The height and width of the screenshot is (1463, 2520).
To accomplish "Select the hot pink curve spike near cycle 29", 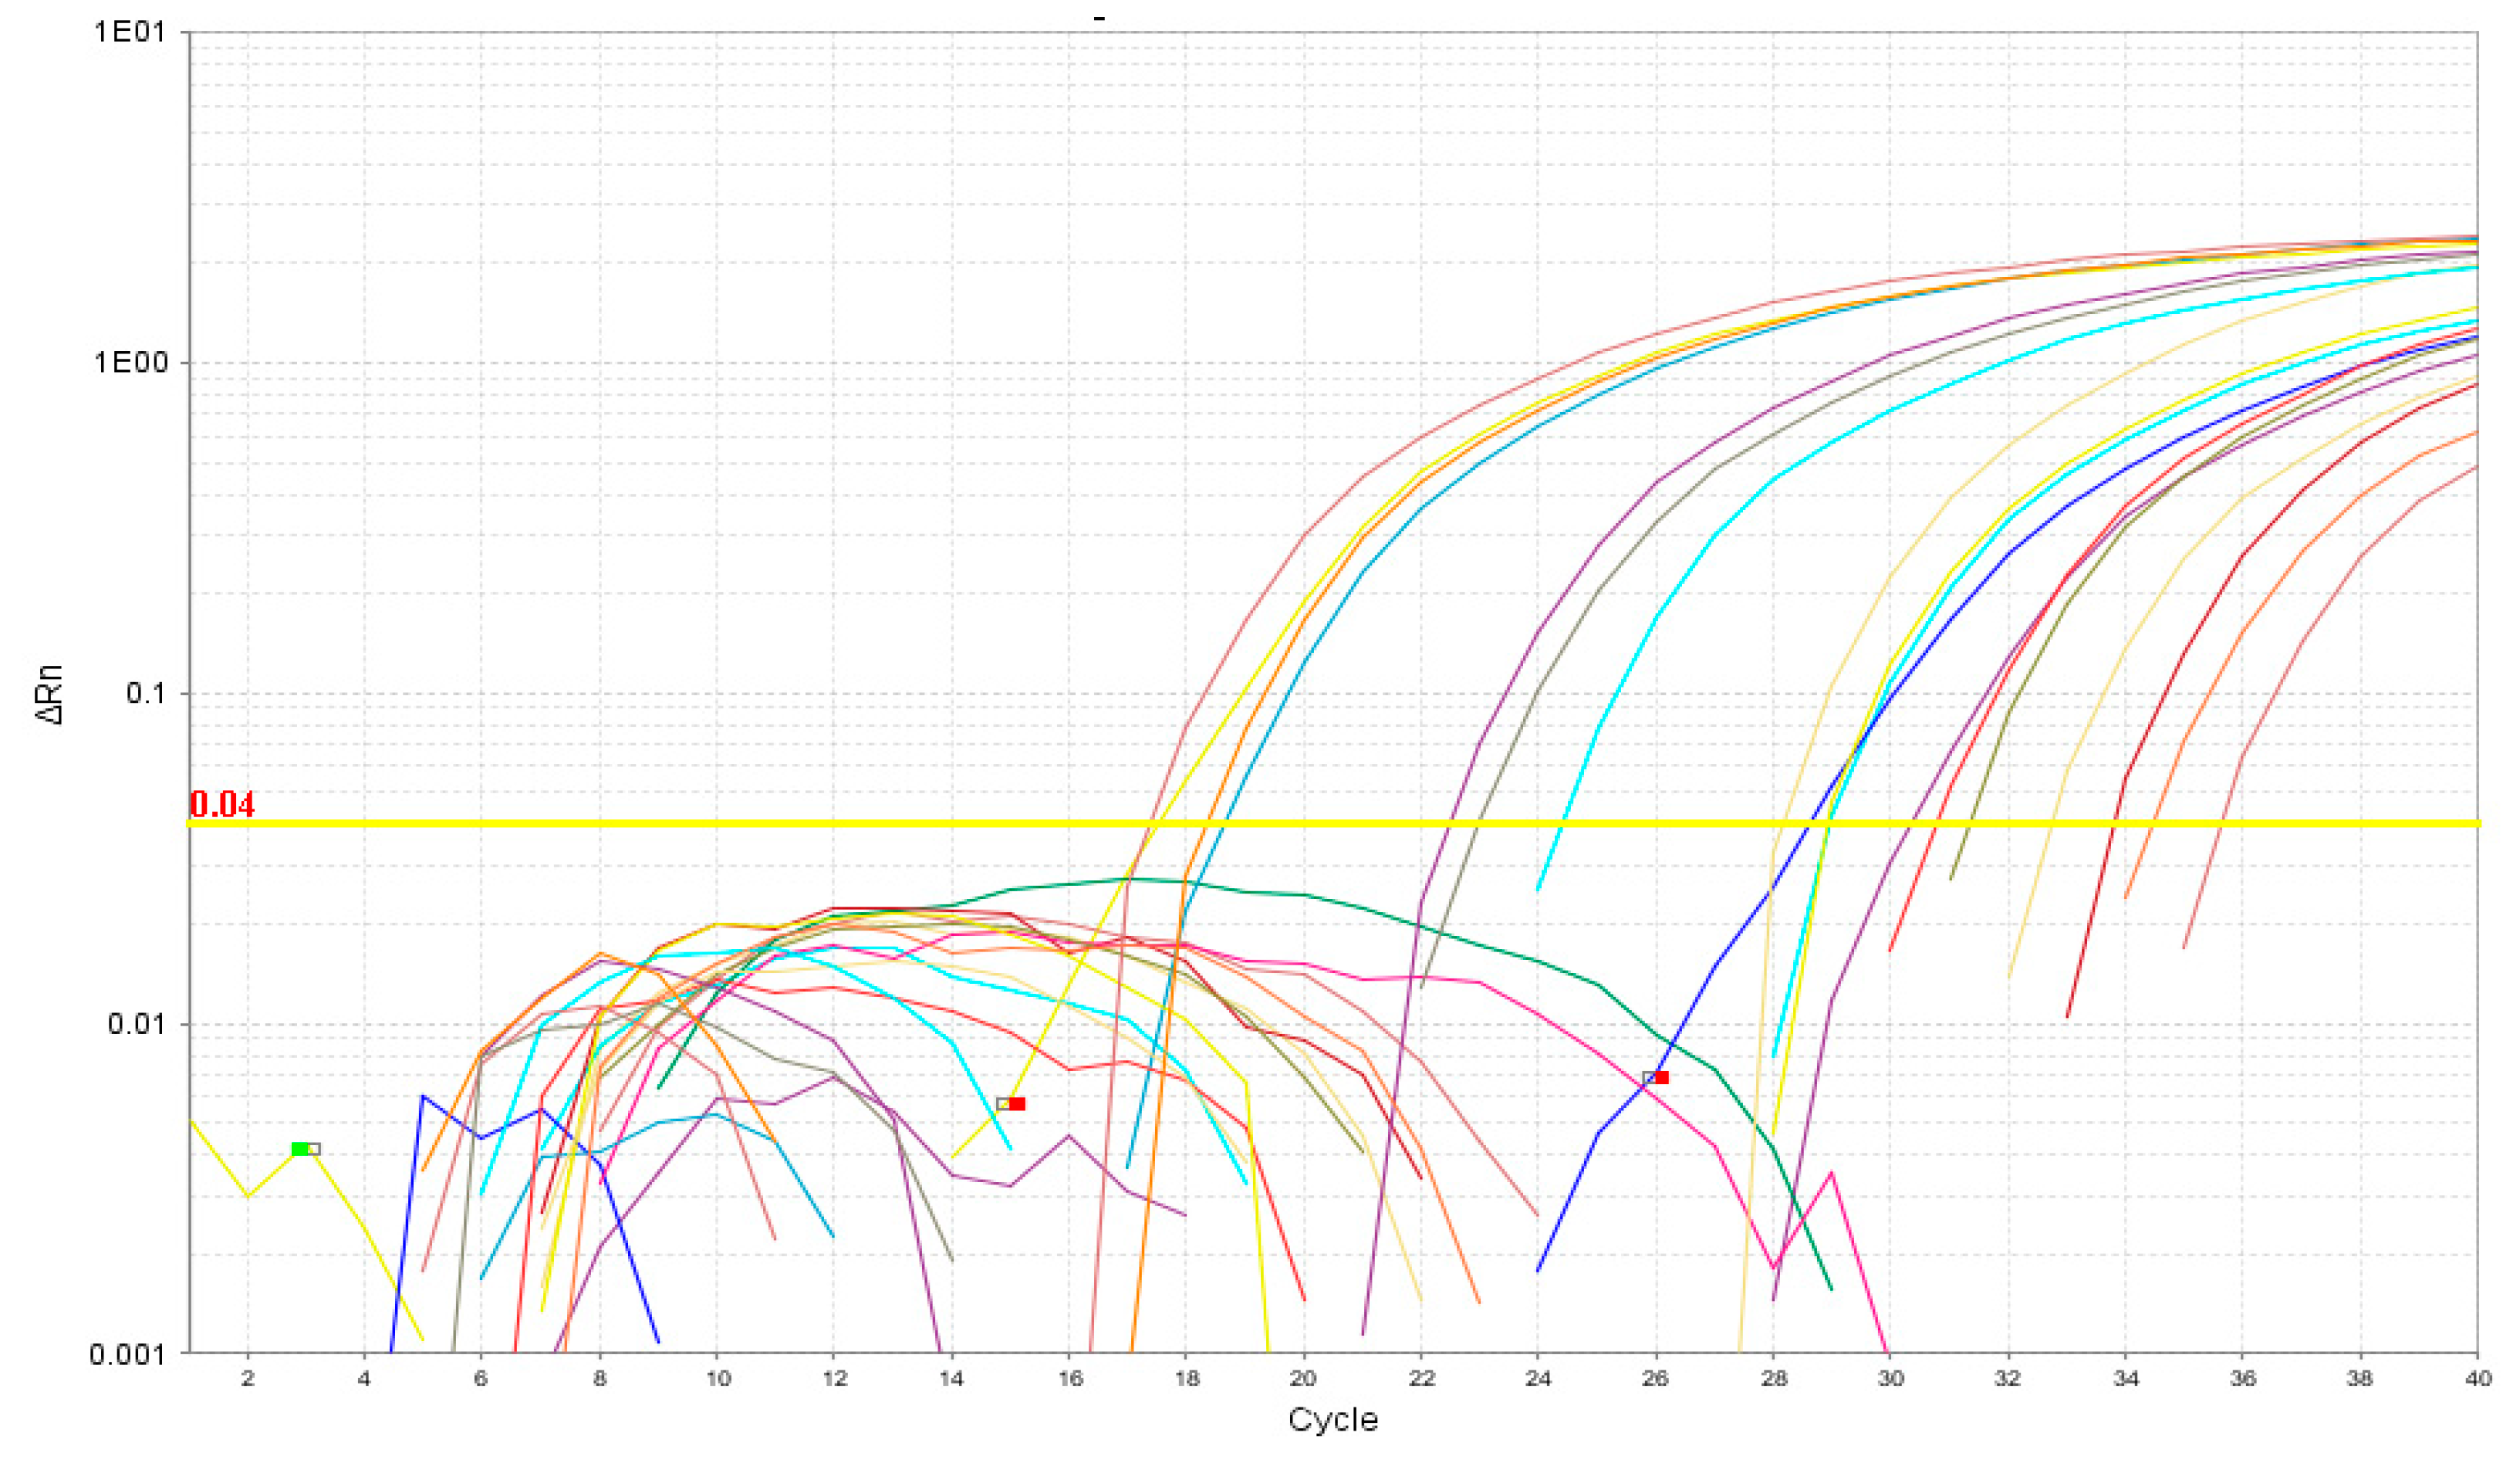I will click(x=1832, y=1172).
